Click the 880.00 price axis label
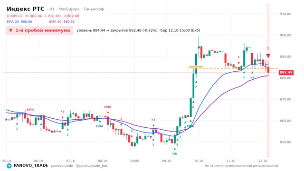The image size is (304, 171). coord(285,78)
